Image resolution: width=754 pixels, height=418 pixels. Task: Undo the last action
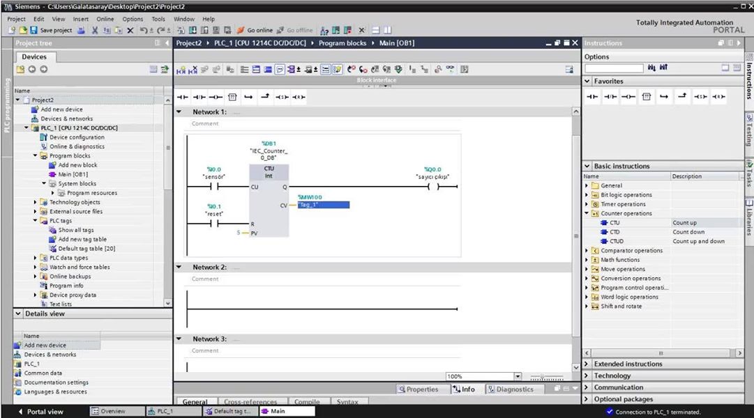click(144, 30)
